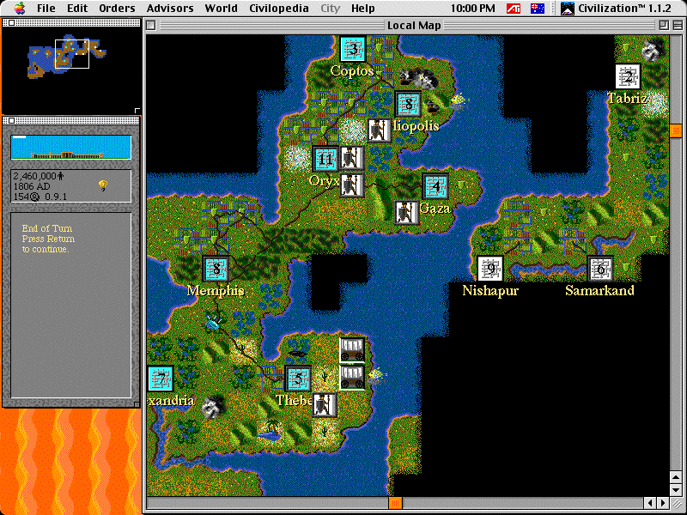The image size is (687, 515).
Task: Open the Help menu
Action: click(362, 8)
